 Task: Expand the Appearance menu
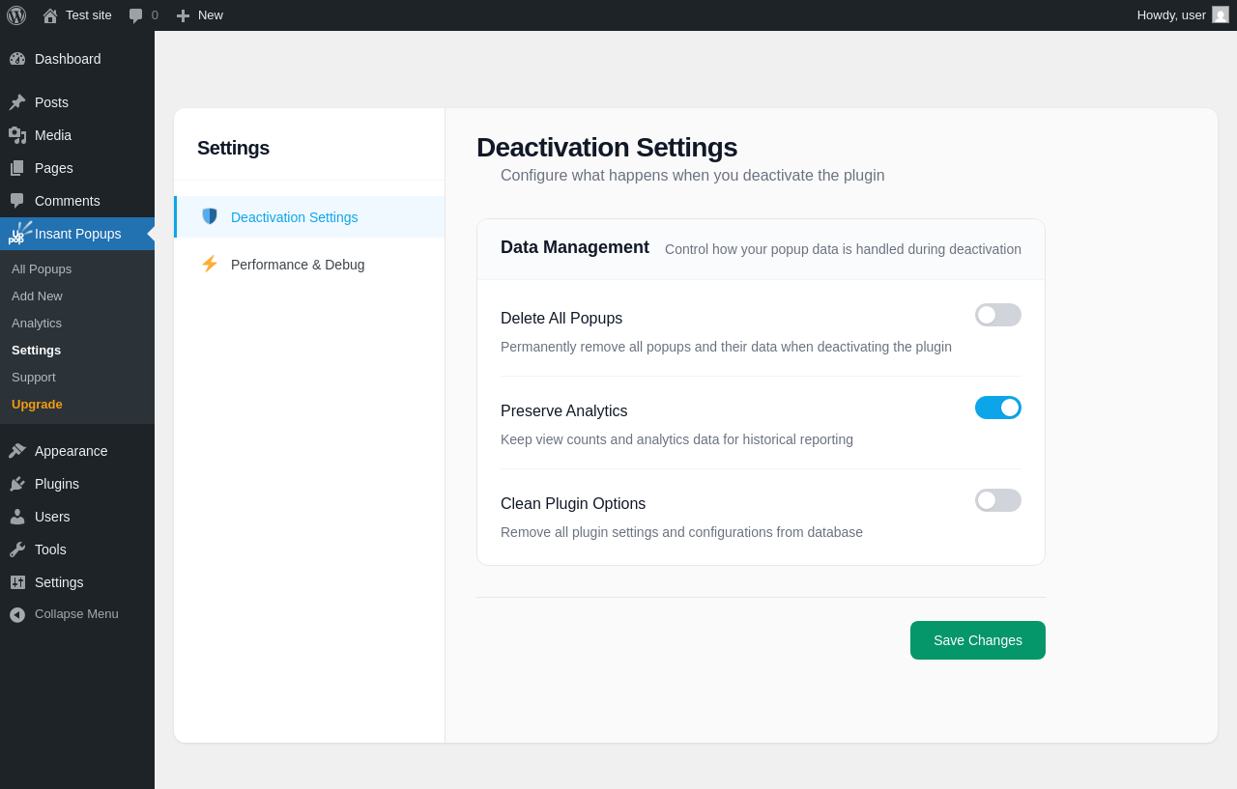coord(71,451)
